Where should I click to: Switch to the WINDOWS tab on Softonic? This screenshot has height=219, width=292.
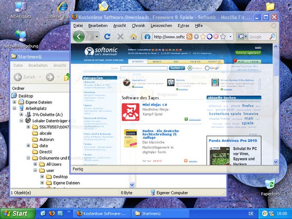[138, 62]
